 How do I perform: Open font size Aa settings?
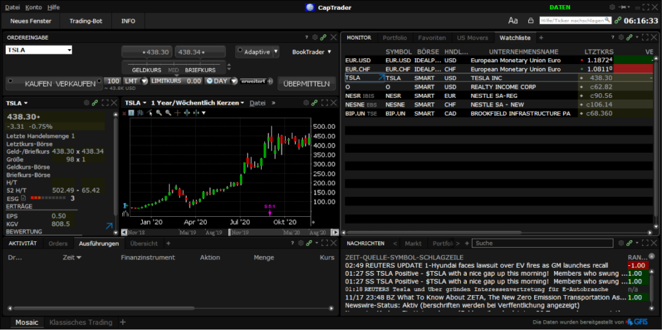click(513, 21)
